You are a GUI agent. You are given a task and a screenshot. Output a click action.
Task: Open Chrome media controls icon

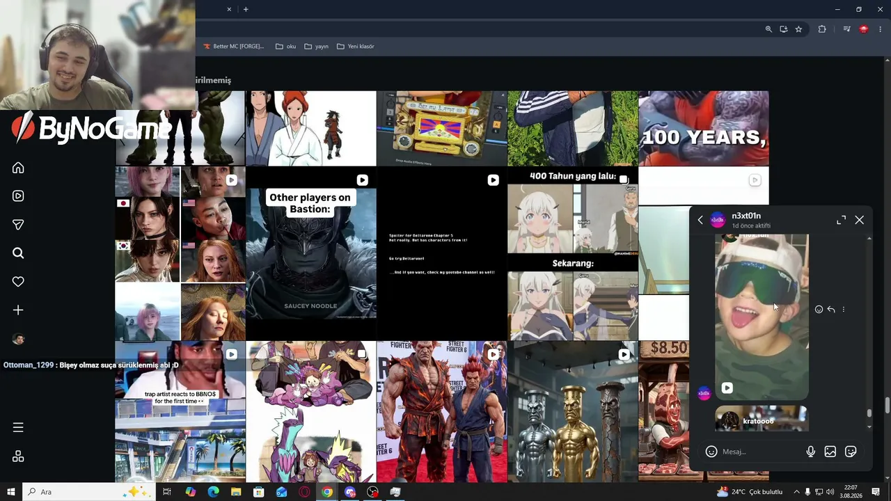846,29
